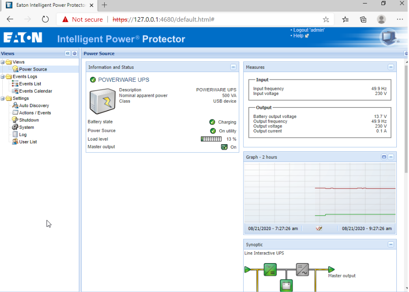
Task: Click the red graph line
Action: pyautogui.click(x=355, y=188)
